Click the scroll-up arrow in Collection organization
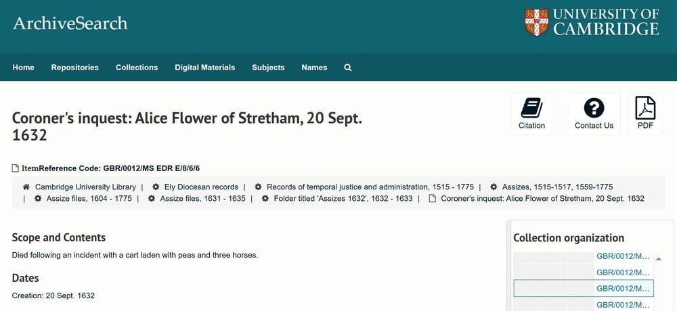Image resolution: width=677 pixels, height=311 pixels. point(659,259)
